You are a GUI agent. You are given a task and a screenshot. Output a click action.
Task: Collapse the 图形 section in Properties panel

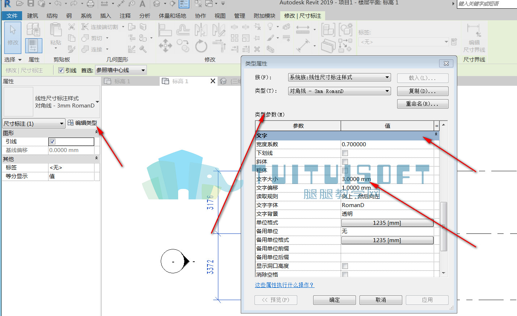click(96, 132)
